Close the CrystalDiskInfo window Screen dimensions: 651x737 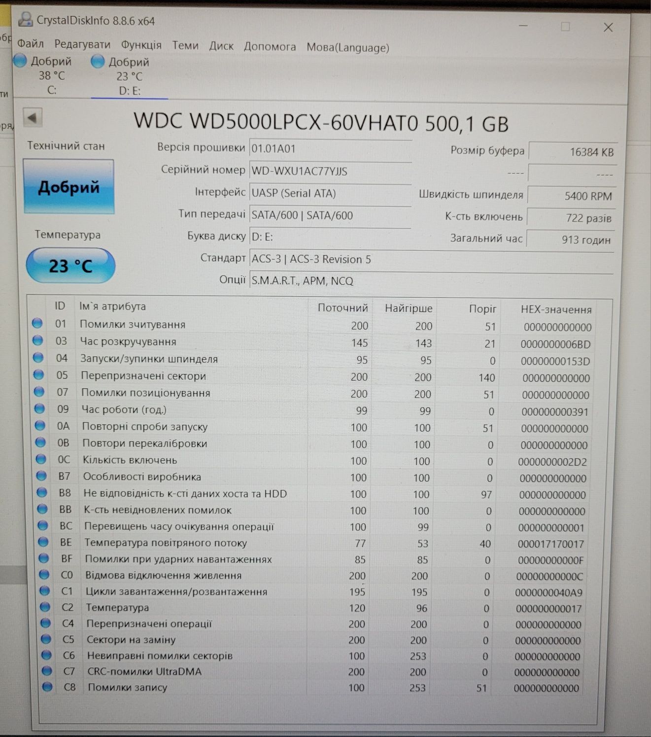(x=608, y=28)
